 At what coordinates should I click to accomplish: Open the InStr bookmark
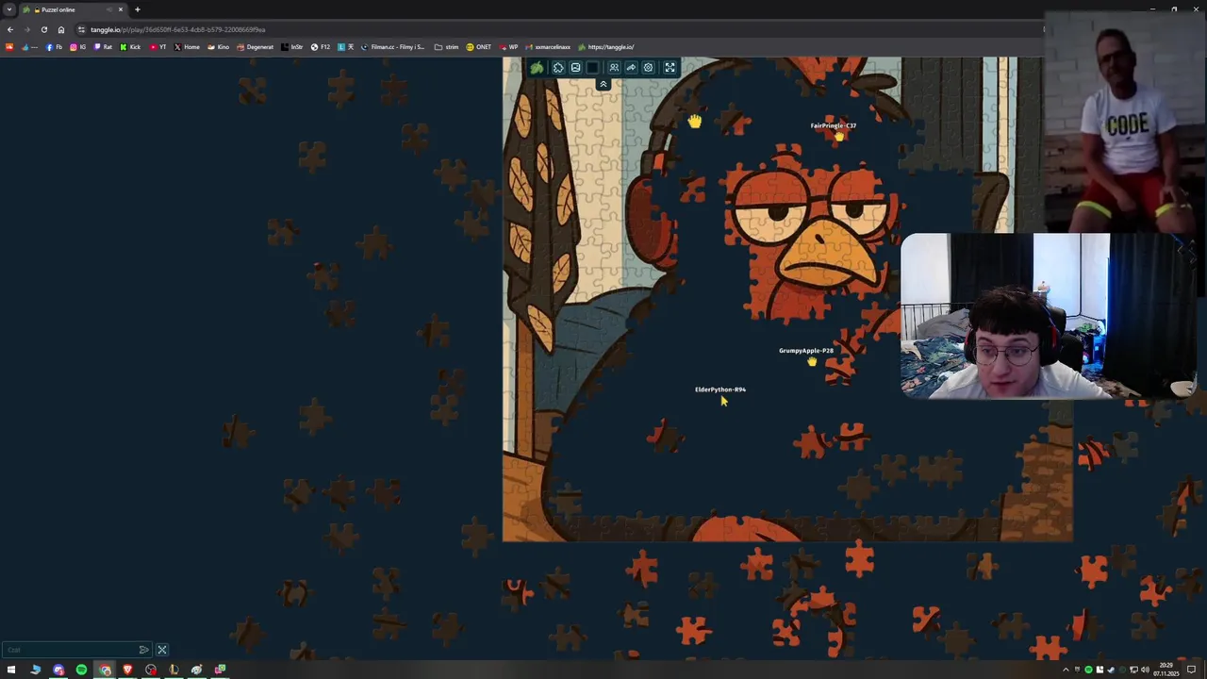pos(292,47)
